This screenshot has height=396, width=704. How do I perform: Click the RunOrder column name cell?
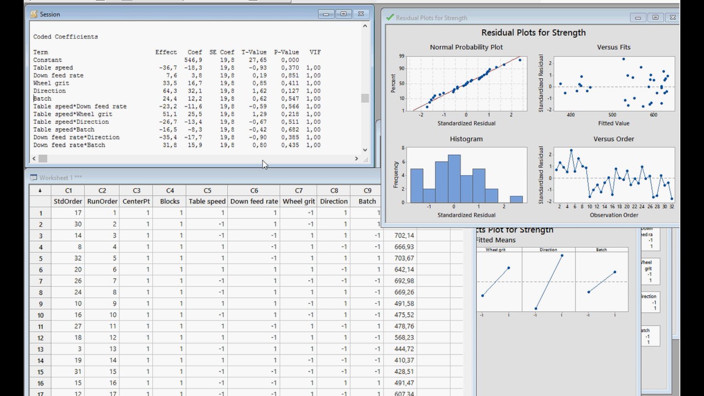tap(102, 201)
